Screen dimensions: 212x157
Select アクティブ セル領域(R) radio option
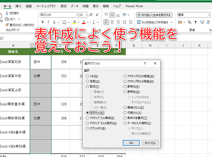(87, 118)
